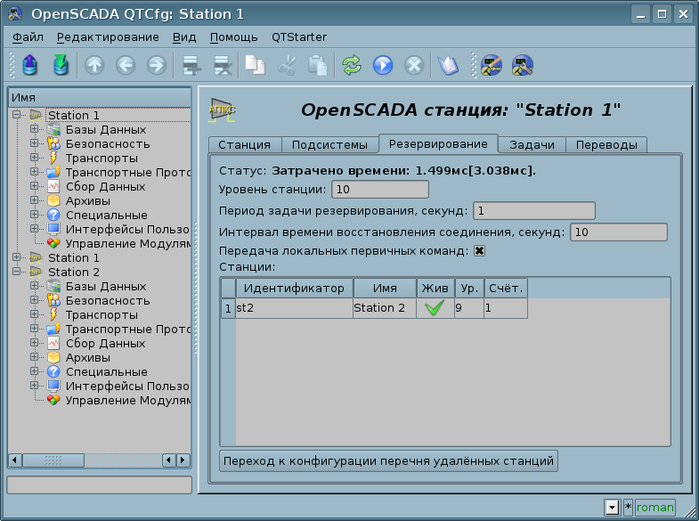Viewport: 699px width, 521px height.
Task: Click the save to database icon
Action: pos(60,65)
